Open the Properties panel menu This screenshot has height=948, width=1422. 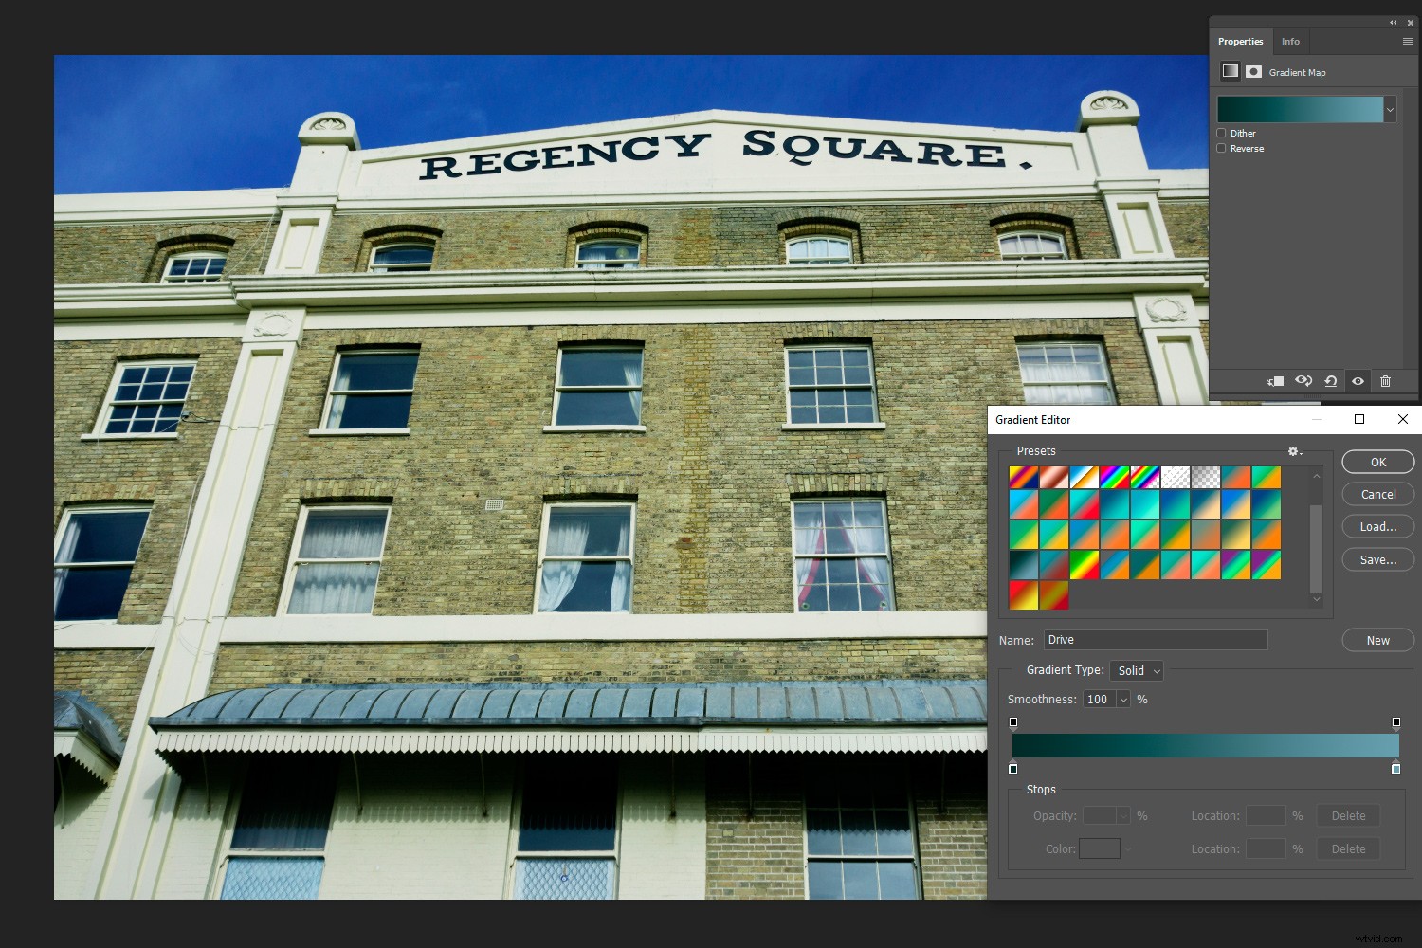[x=1408, y=41]
